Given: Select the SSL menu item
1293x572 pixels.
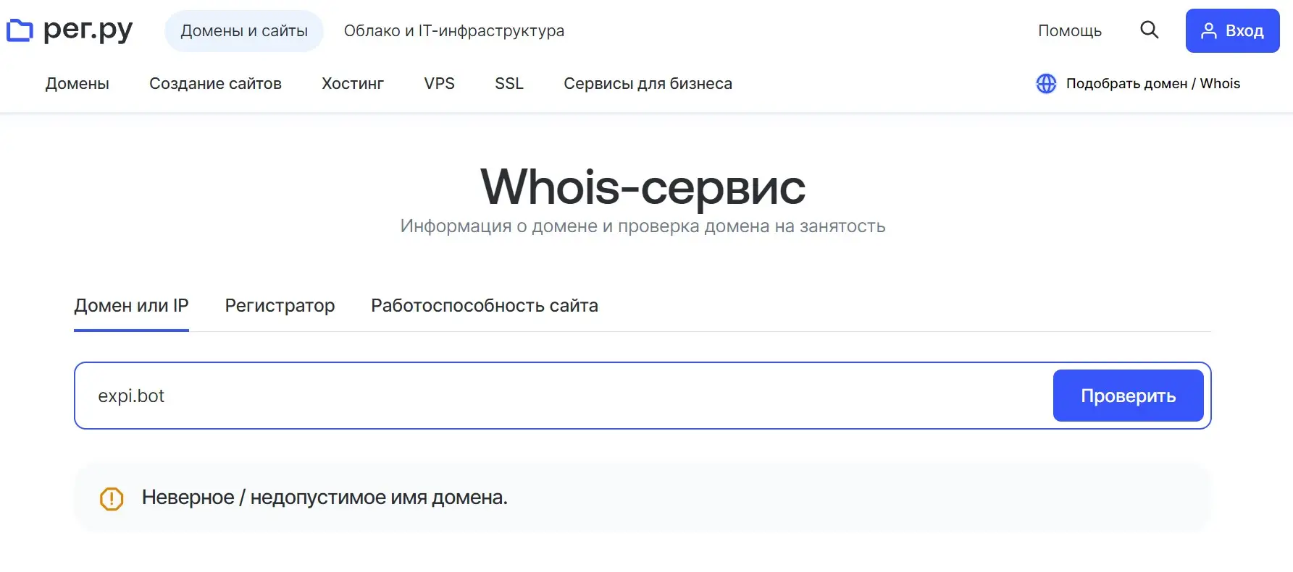Looking at the screenshot, I should pos(509,84).
